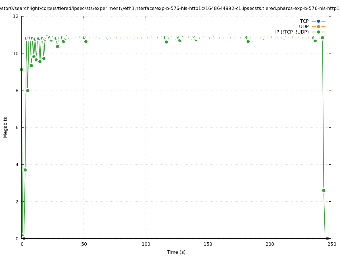The image size is (340, 256).
Task: Click the 100 tick label on the x-axis
Action: 146,244
